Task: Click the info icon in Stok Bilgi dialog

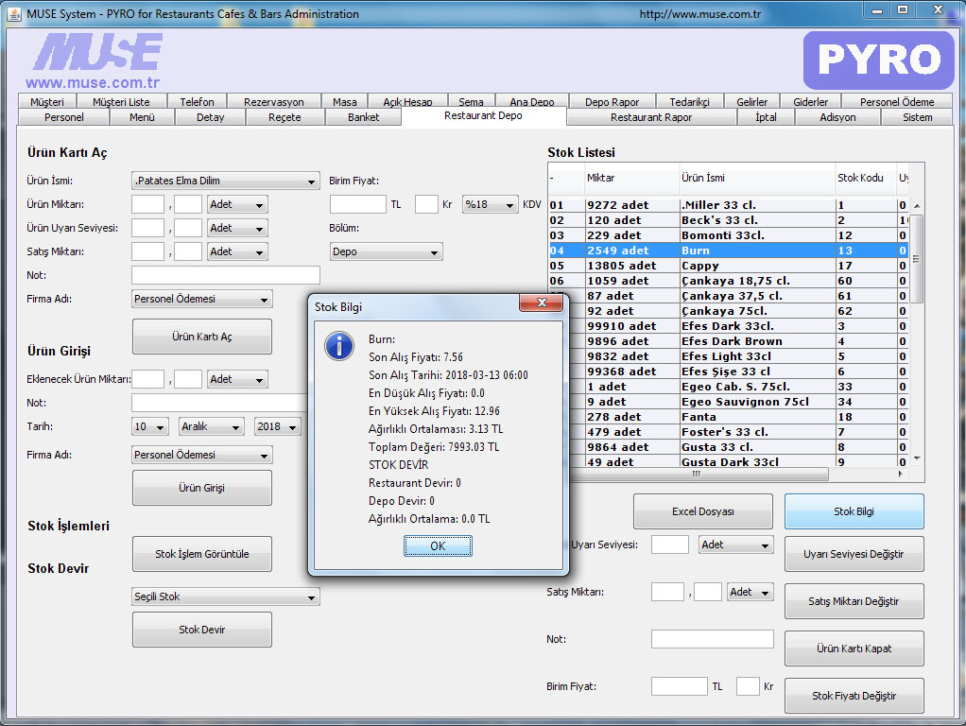Action: click(x=339, y=346)
